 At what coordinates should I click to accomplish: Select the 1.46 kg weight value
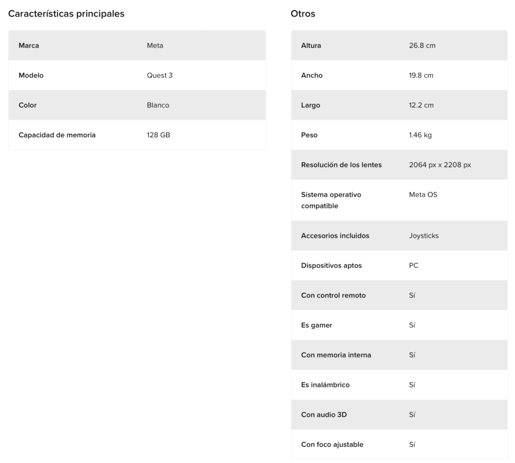coord(420,135)
